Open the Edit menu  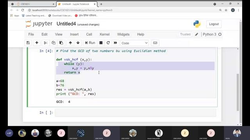[x=44, y=35]
